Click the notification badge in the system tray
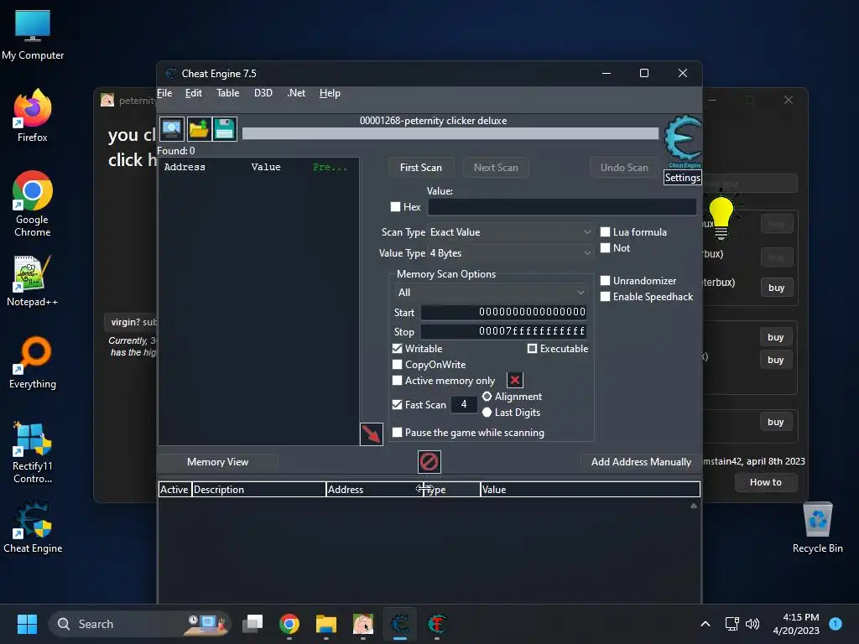Screen dimensions: 859x644 click(x=836, y=623)
